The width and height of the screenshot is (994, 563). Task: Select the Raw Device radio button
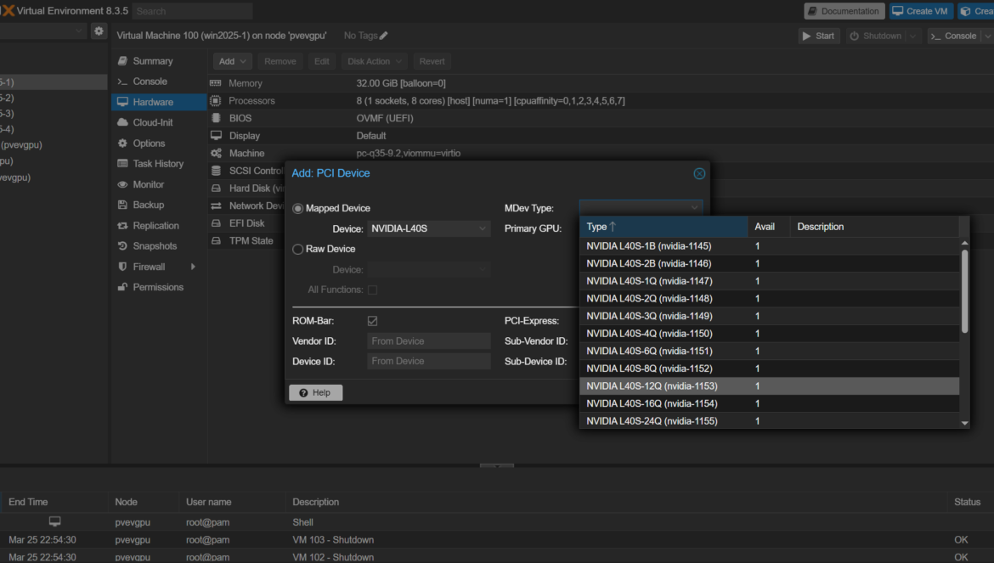click(x=297, y=250)
